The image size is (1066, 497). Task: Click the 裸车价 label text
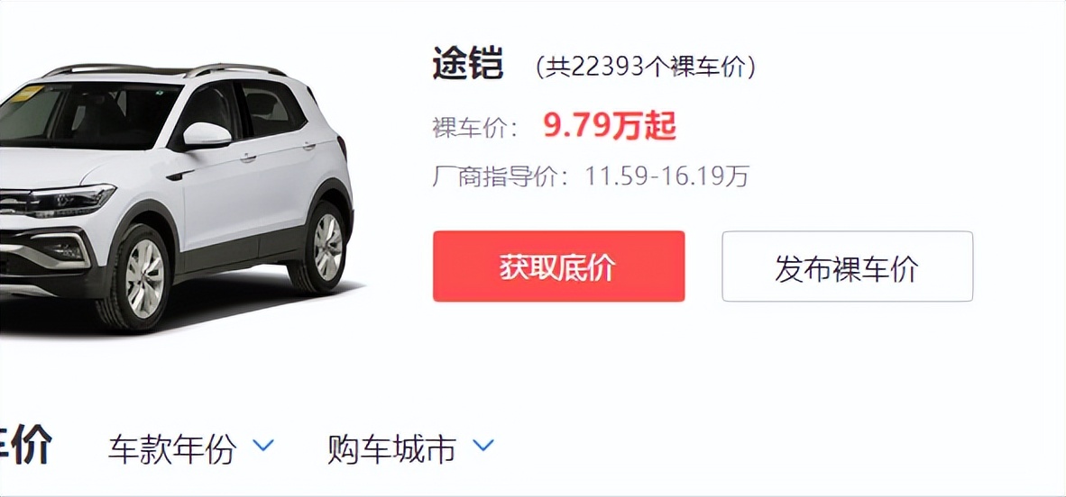pos(475,128)
